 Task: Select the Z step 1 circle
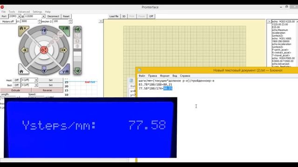[x=77, y=41]
